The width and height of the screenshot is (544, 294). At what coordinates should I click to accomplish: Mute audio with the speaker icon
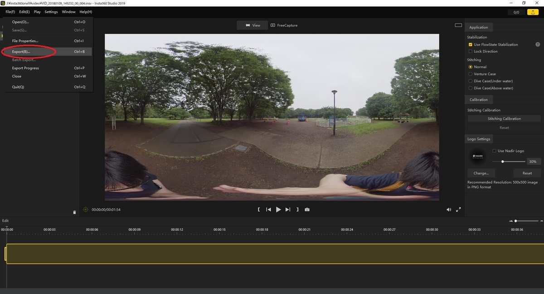click(449, 209)
